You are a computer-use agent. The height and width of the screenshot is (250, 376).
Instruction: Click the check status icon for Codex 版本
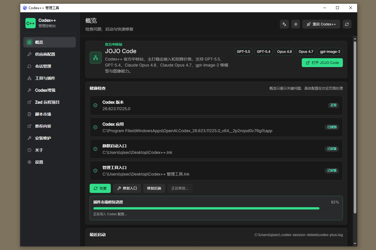tap(95, 105)
